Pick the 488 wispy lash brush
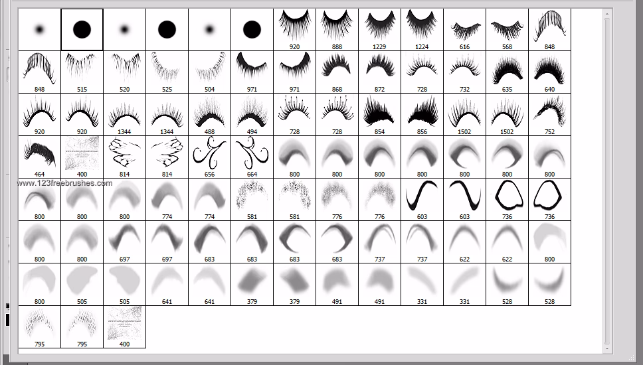Viewport: 643px width, 365px height. [x=209, y=114]
